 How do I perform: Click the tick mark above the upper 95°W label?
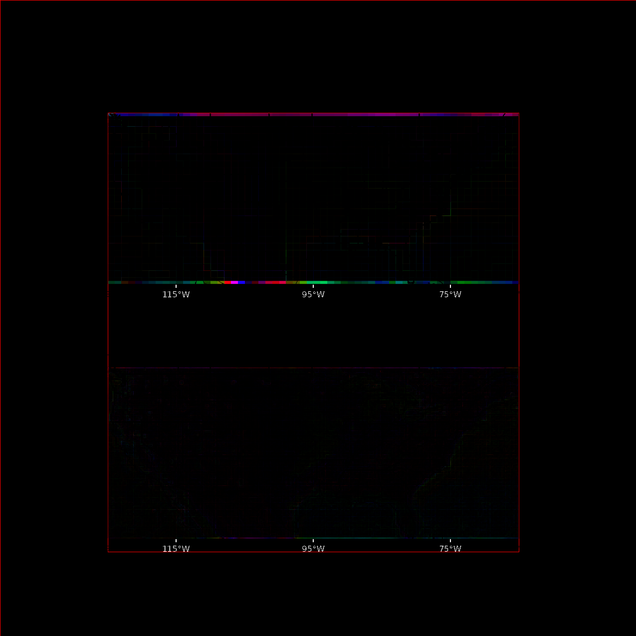[313, 286]
